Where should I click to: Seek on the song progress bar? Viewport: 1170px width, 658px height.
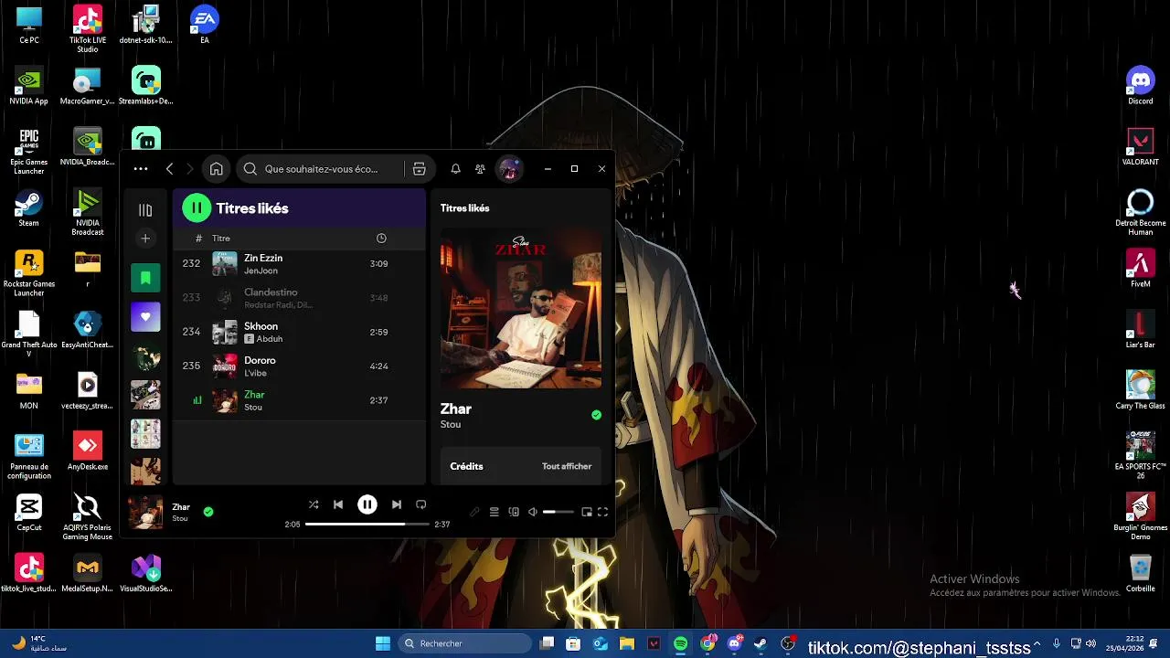[367, 525]
